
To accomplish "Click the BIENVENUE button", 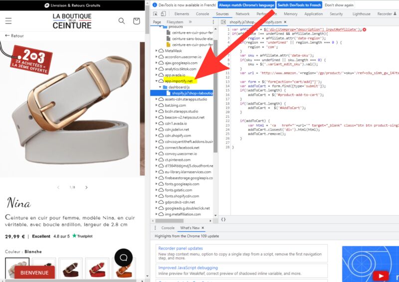I will pos(34,273).
